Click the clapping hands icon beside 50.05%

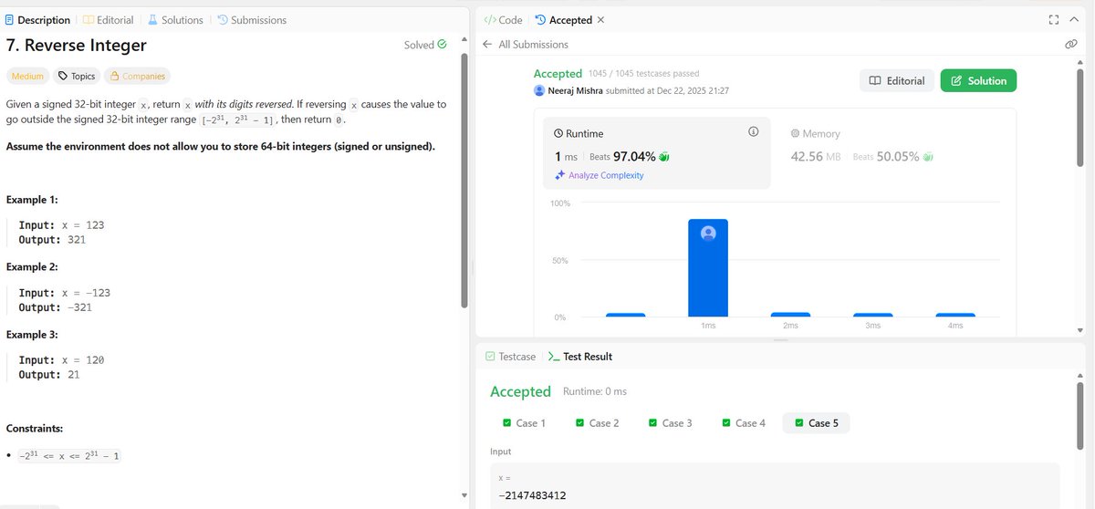(927, 157)
